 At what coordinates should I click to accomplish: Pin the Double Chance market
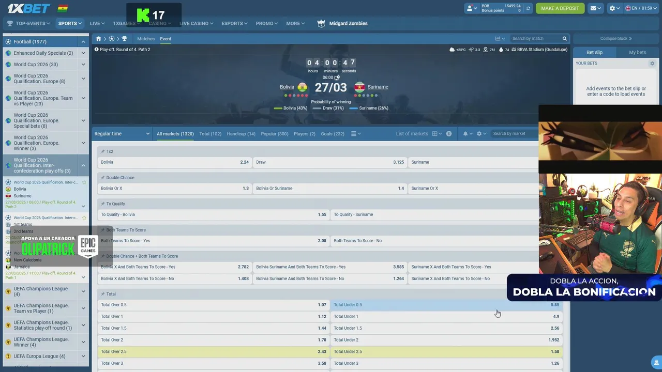103,178
